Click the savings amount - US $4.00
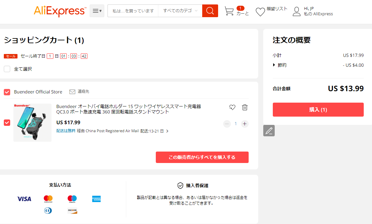Image resolution: width=372 pixels, height=224 pixels. (x=353, y=65)
